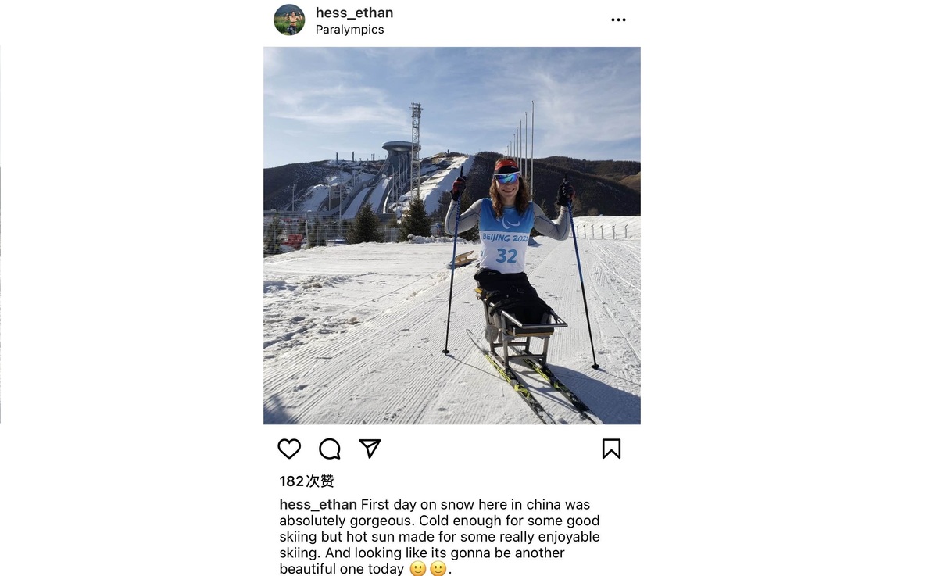Click the left ski pole in the photo
Screen dimensions: 937x576
(453, 263)
